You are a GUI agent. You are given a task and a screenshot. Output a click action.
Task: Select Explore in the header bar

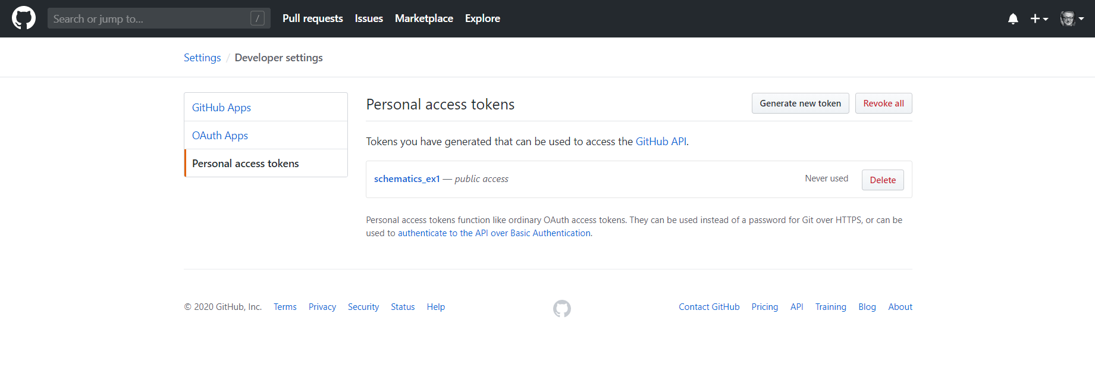[x=482, y=18]
